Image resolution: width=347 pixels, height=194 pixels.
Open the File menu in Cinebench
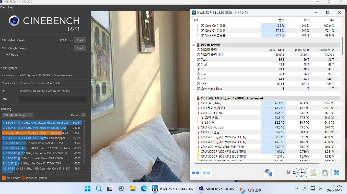point(3,7)
